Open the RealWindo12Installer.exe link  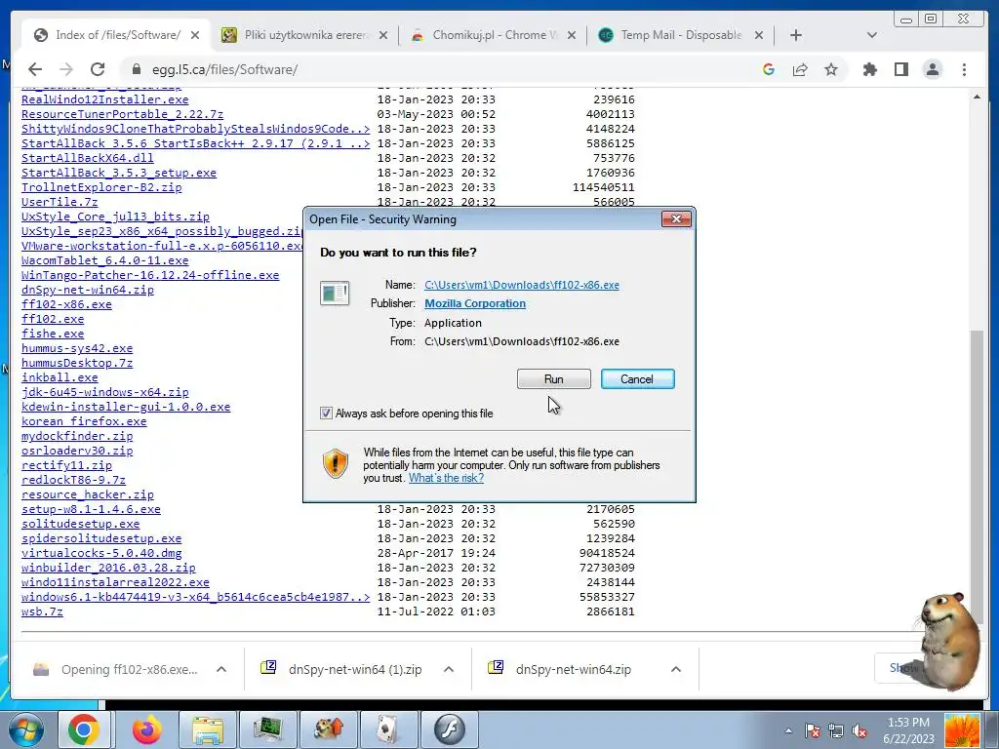coord(105,99)
